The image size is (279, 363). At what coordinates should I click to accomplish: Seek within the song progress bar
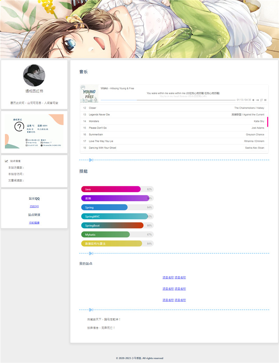point(168,100)
